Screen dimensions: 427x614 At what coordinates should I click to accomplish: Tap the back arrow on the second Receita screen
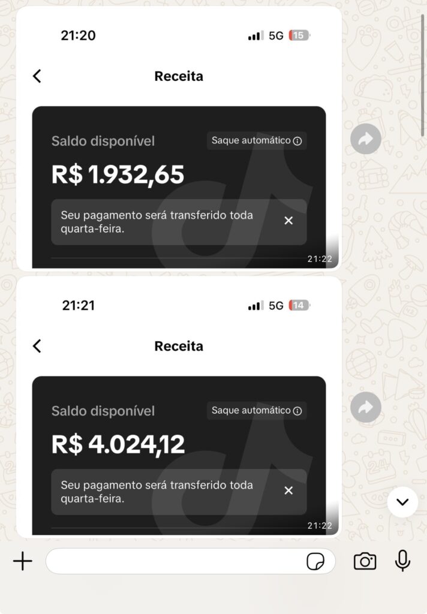pyautogui.click(x=37, y=346)
